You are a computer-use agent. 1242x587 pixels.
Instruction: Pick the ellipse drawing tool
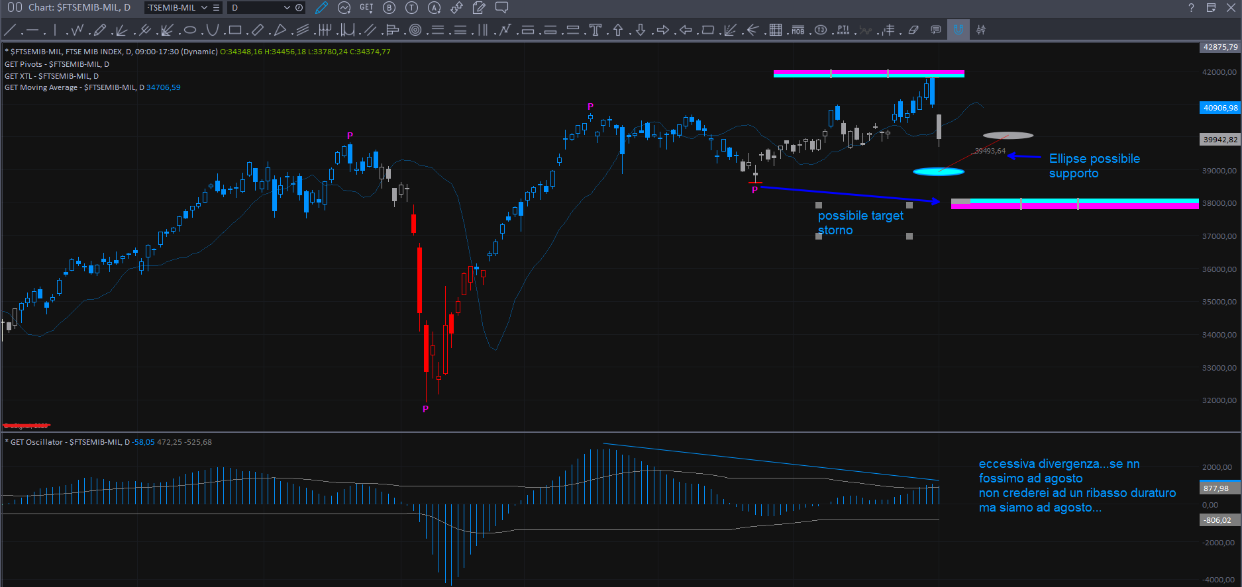(x=190, y=30)
